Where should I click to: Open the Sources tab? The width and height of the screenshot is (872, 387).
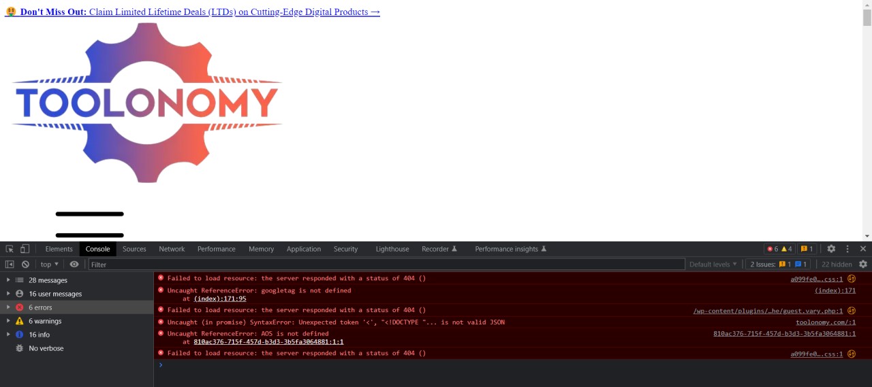[x=134, y=249]
